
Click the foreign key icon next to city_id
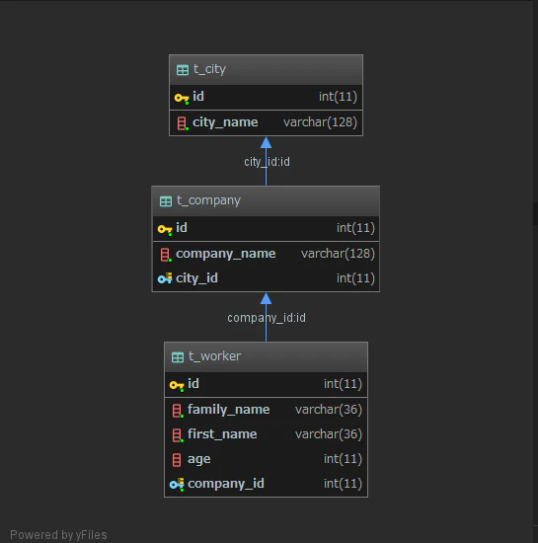(x=165, y=278)
